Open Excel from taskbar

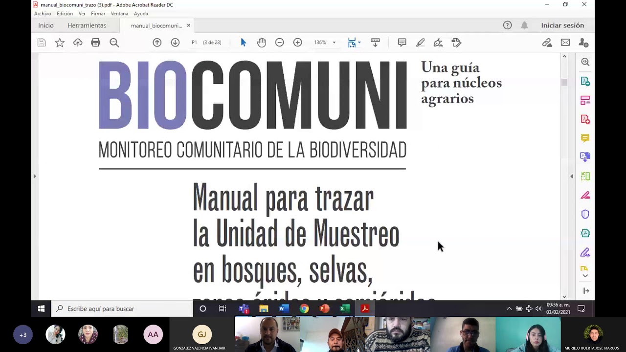point(344,308)
